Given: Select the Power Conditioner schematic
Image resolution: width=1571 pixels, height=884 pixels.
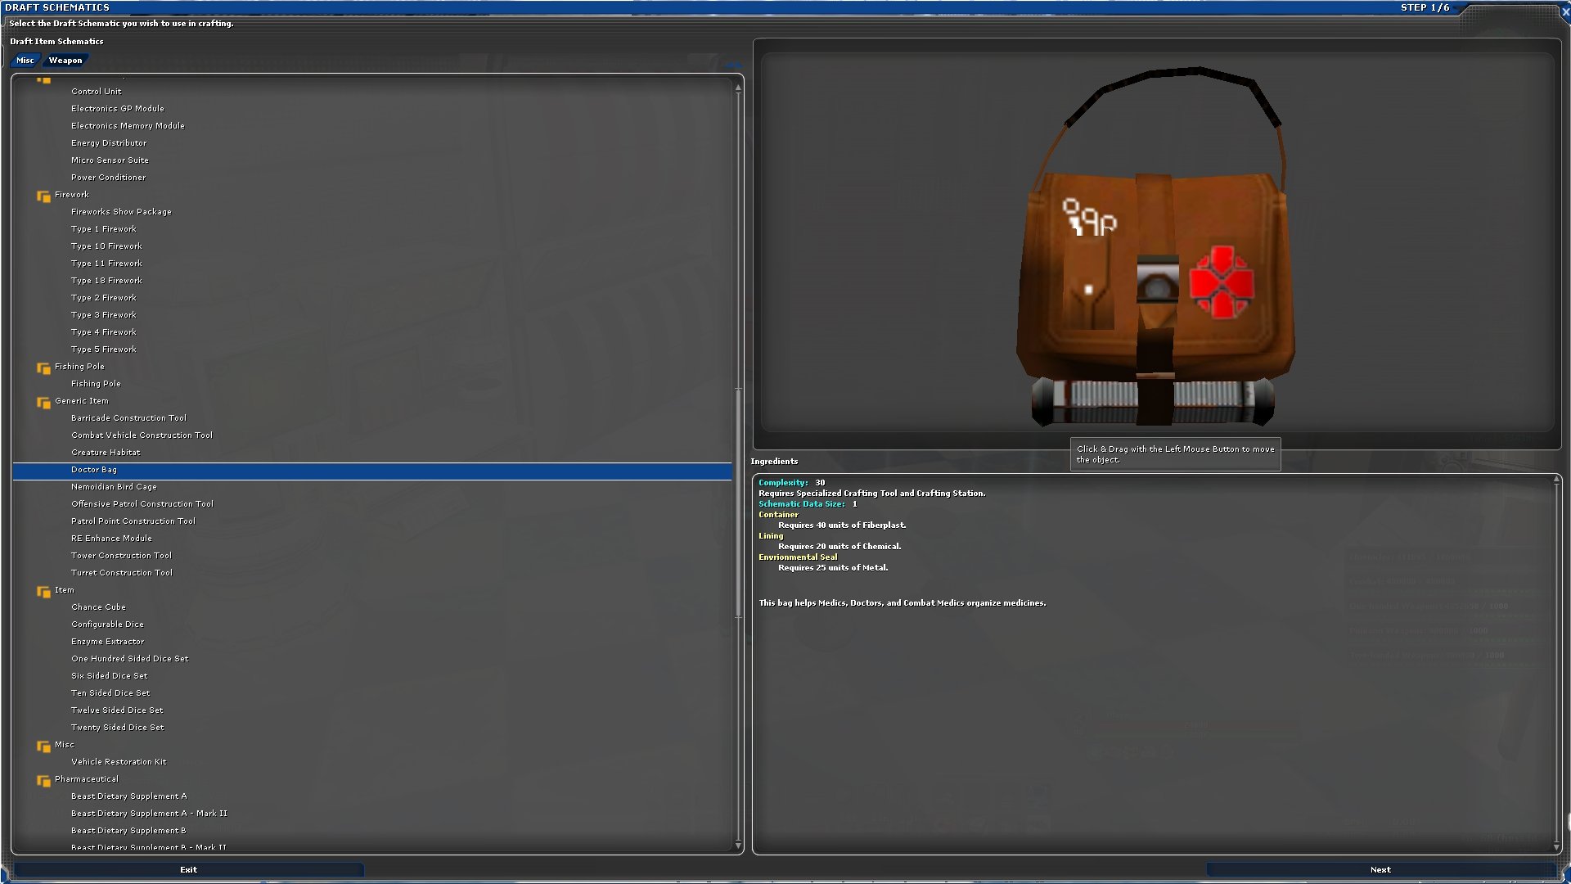Looking at the screenshot, I should tap(108, 178).
